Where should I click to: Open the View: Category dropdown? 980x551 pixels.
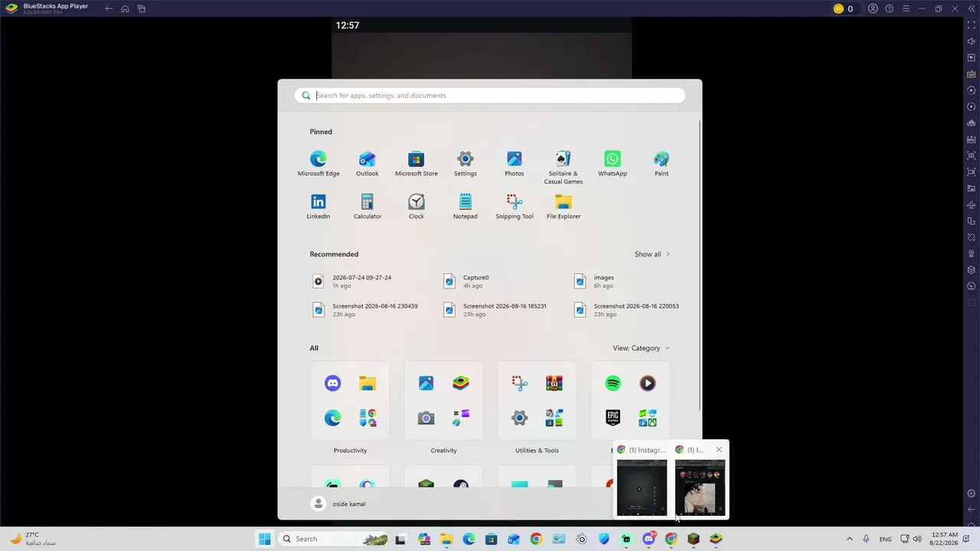[x=642, y=348]
